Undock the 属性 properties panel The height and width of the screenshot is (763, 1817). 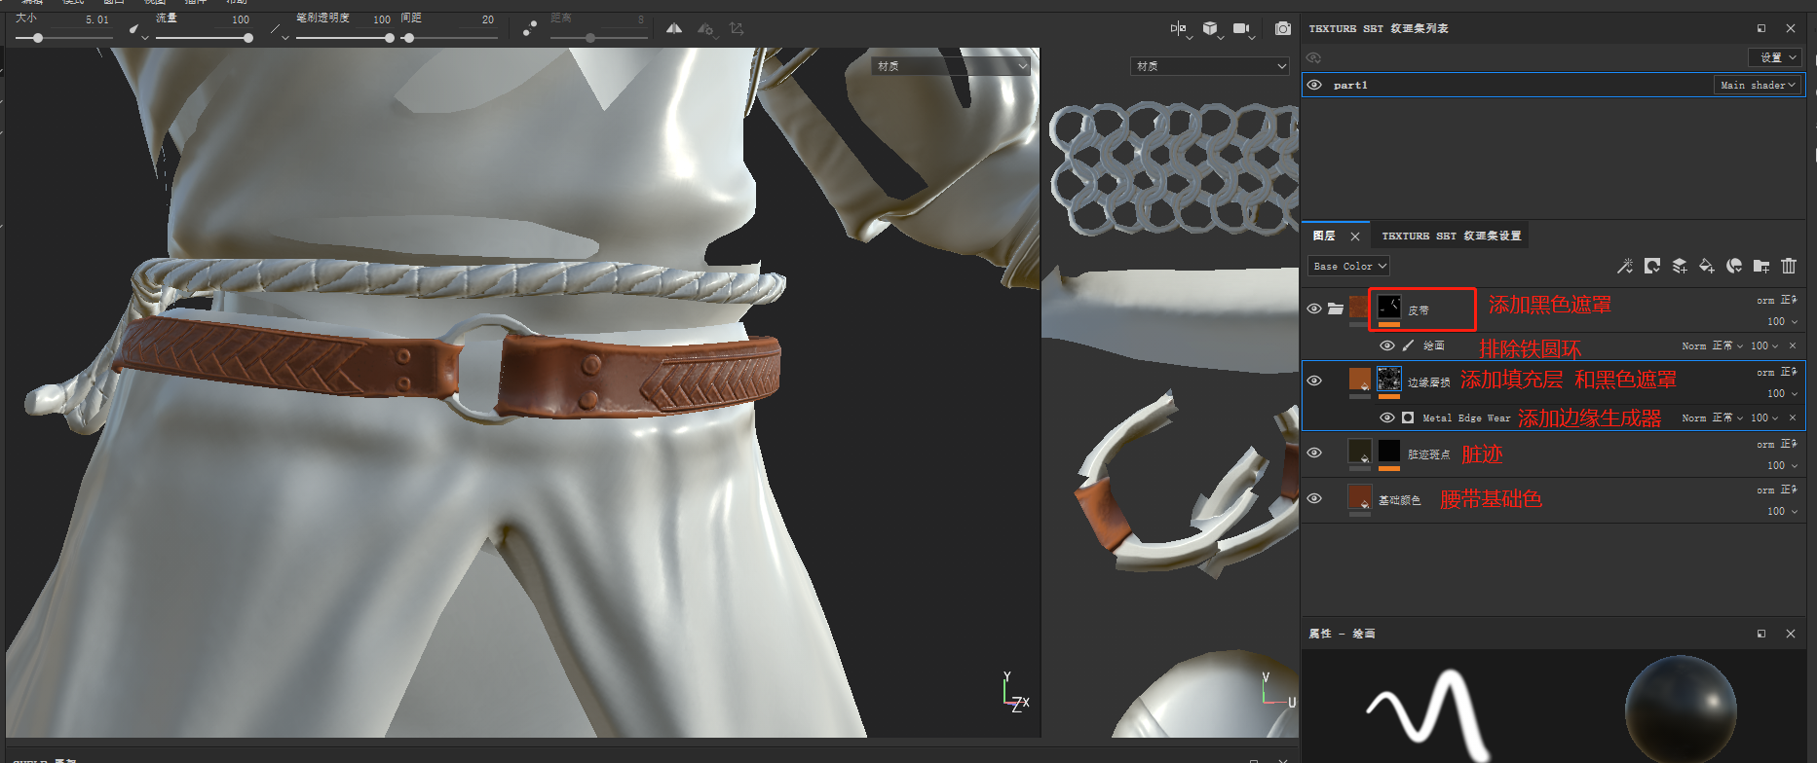(x=1761, y=634)
